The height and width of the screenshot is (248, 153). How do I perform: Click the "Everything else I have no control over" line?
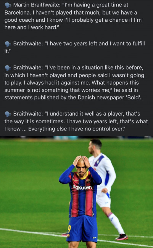pyautogui.click(x=77, y=129)
